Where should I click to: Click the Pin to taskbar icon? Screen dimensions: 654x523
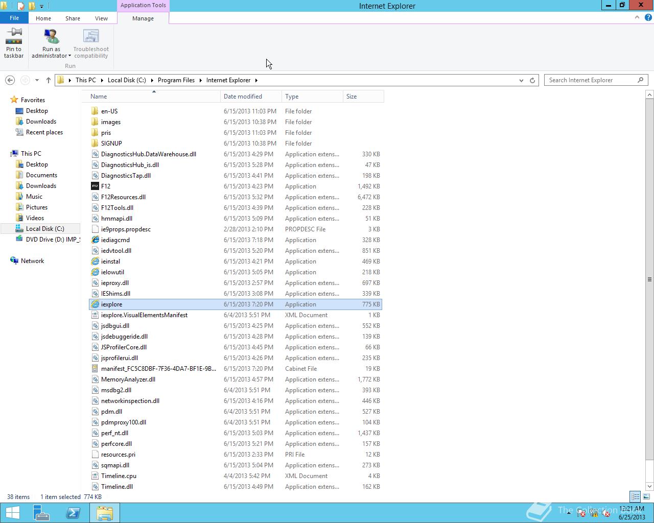[14, 36]
